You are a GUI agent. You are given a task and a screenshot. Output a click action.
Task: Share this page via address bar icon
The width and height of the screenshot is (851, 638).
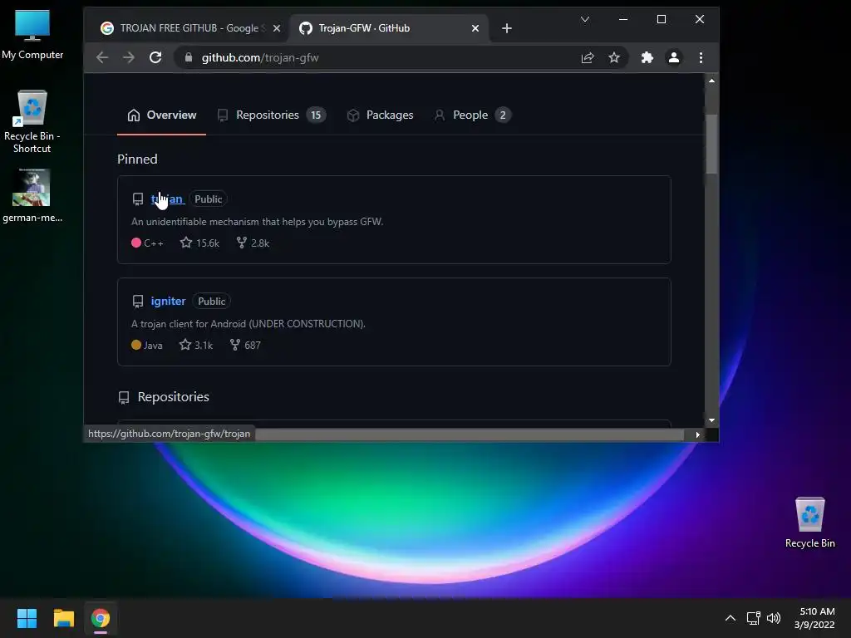(x=588, y=57)
